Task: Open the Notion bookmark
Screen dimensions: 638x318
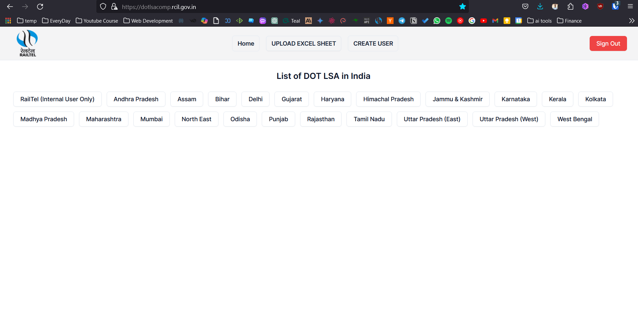Action: click(414, 21)
